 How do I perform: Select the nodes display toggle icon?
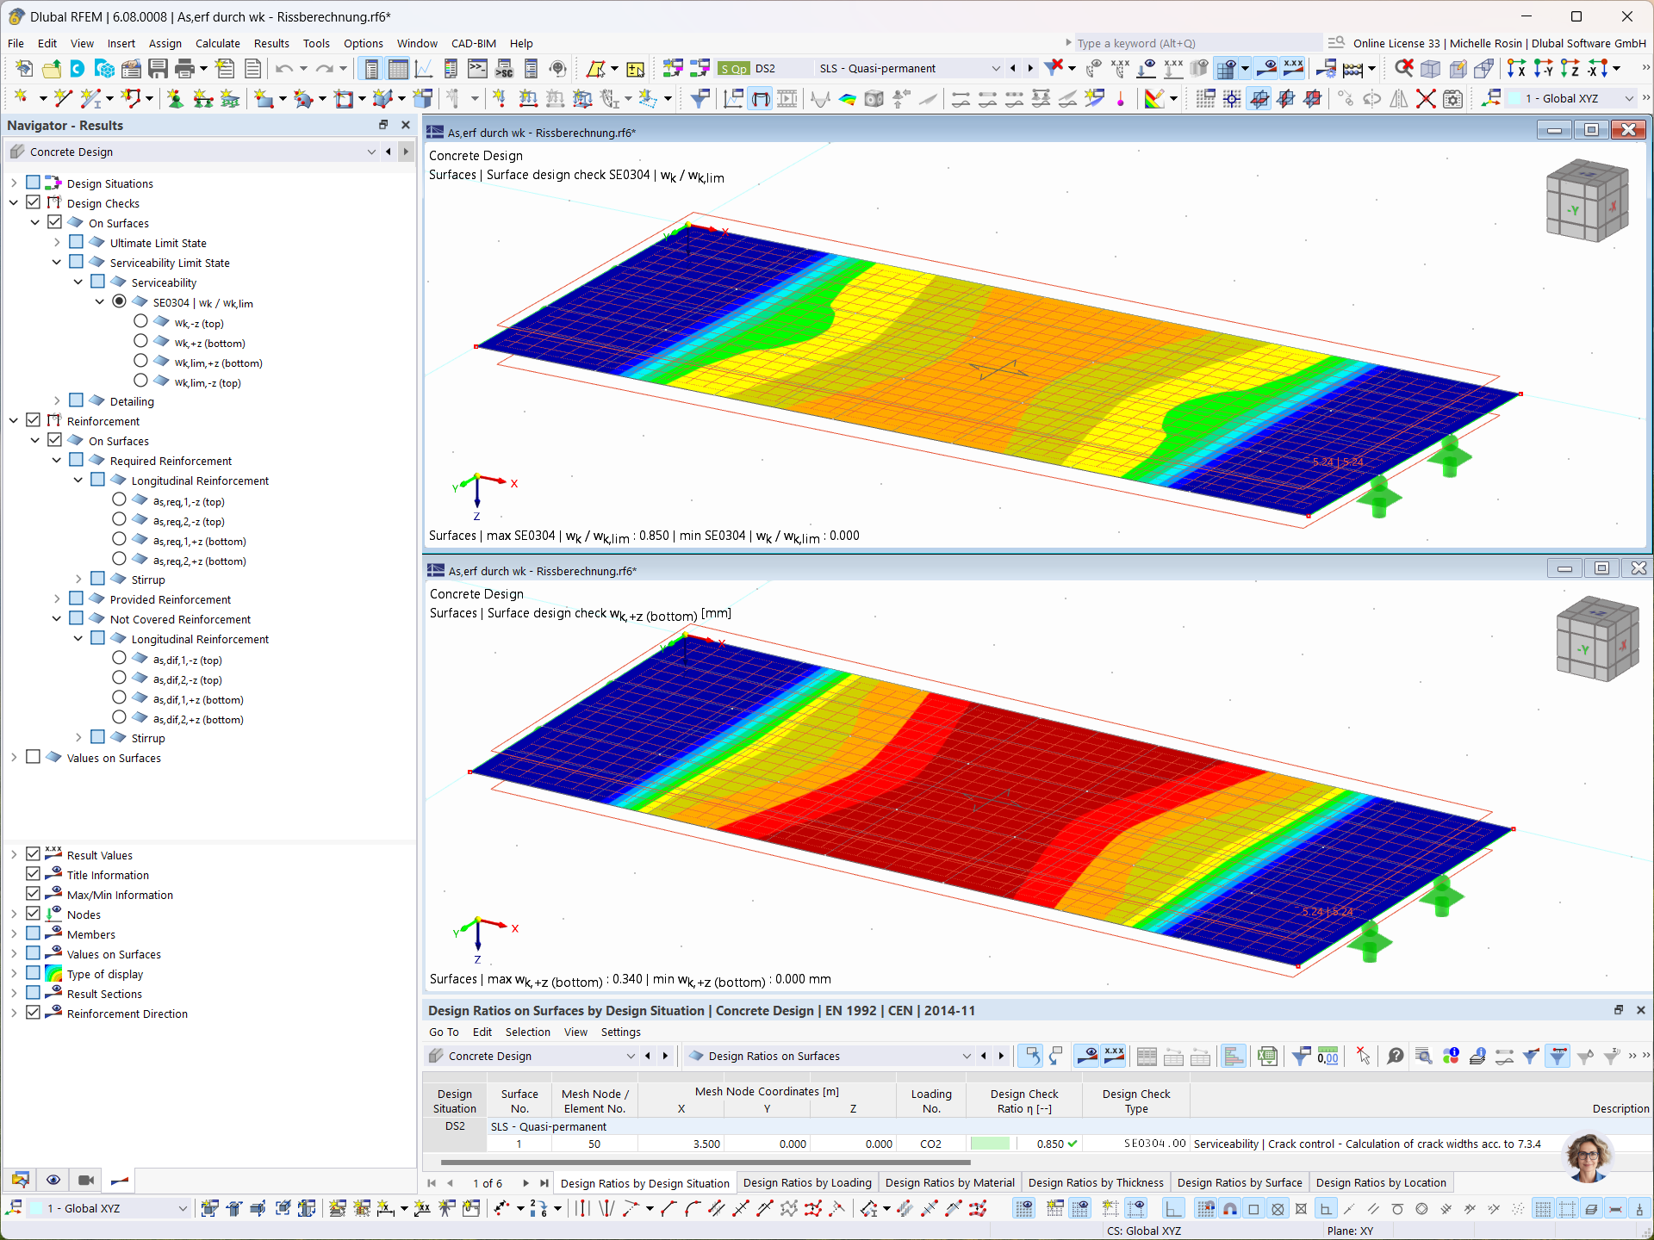tap(35, 914)
